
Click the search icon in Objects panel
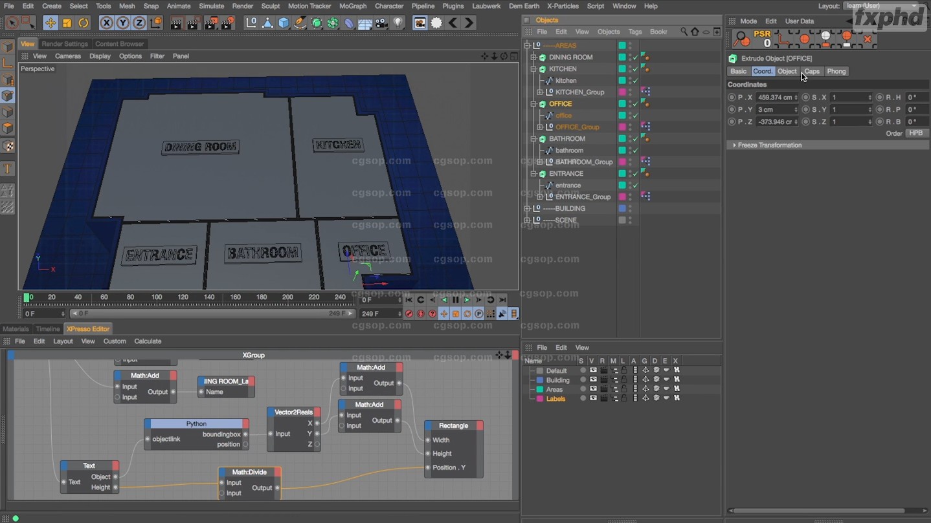684,32
